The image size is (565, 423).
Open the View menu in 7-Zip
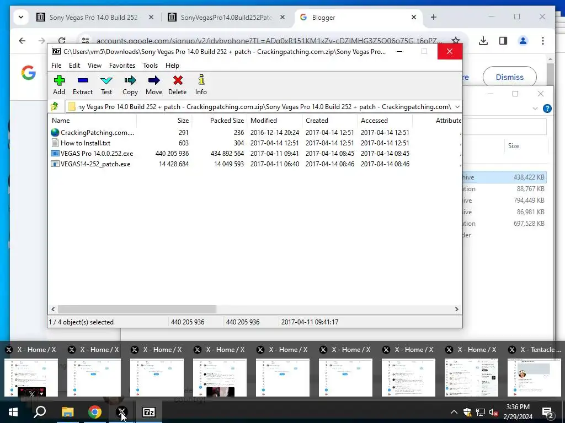94,65
